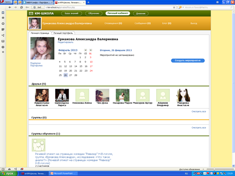This screenshot has height=176, width=235.
Task: Click the gear icon in the left sidebar
Action: point(3,23)
